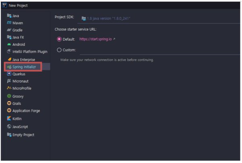Open the Project SDK dropdown
Screen dimensions: 242x163
tap(159, 19)
